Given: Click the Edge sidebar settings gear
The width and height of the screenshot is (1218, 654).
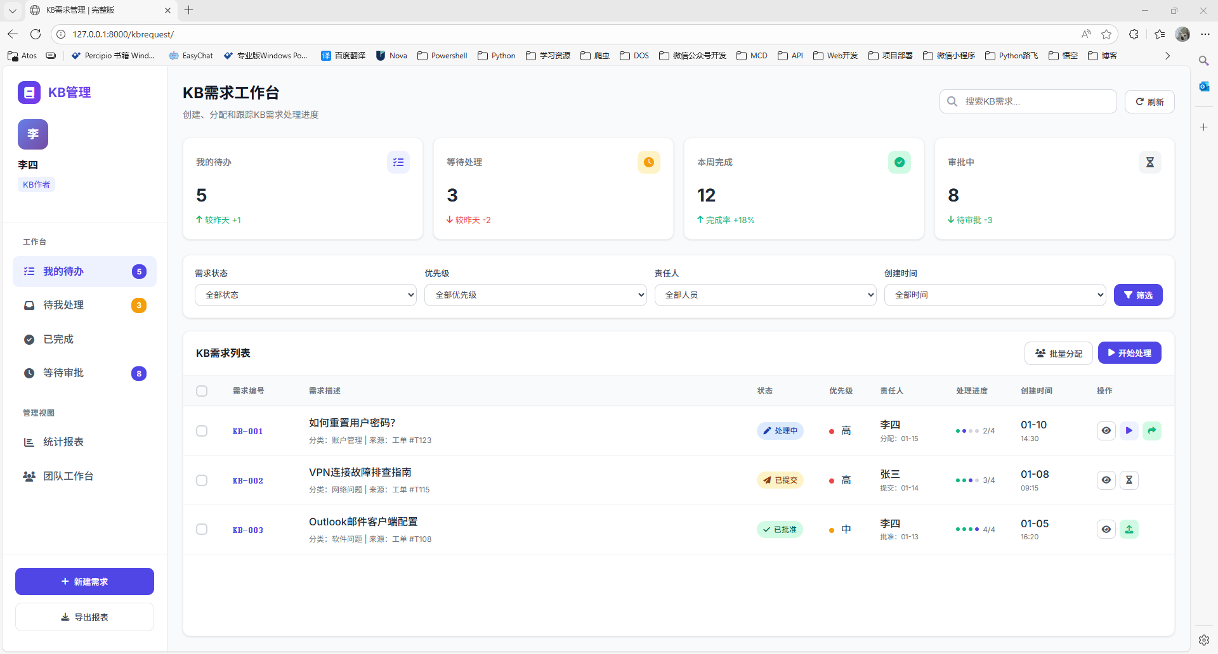Looking at the screenshot, I should 1204,640.
